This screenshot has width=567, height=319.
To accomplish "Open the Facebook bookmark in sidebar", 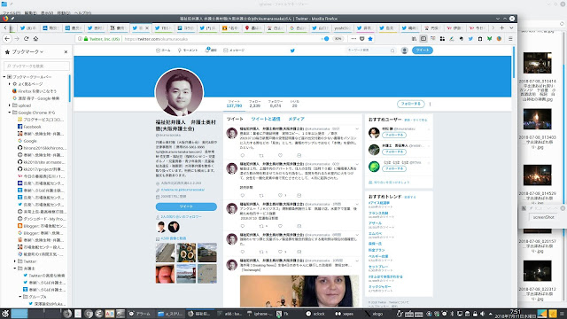I will click(x=29, y=127).
